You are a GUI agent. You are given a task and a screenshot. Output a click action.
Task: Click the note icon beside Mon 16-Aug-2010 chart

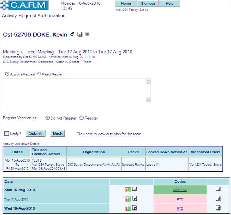(135, 189)
